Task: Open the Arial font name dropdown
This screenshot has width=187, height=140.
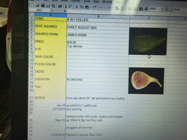Action: (177, 9)
